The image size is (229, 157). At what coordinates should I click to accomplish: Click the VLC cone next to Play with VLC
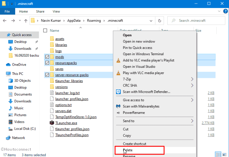point(118,73)
